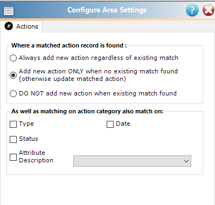The height and width of the screenshot is (205, 215).
Task: Tick the Date checkbox
Action: pos(110,124)
